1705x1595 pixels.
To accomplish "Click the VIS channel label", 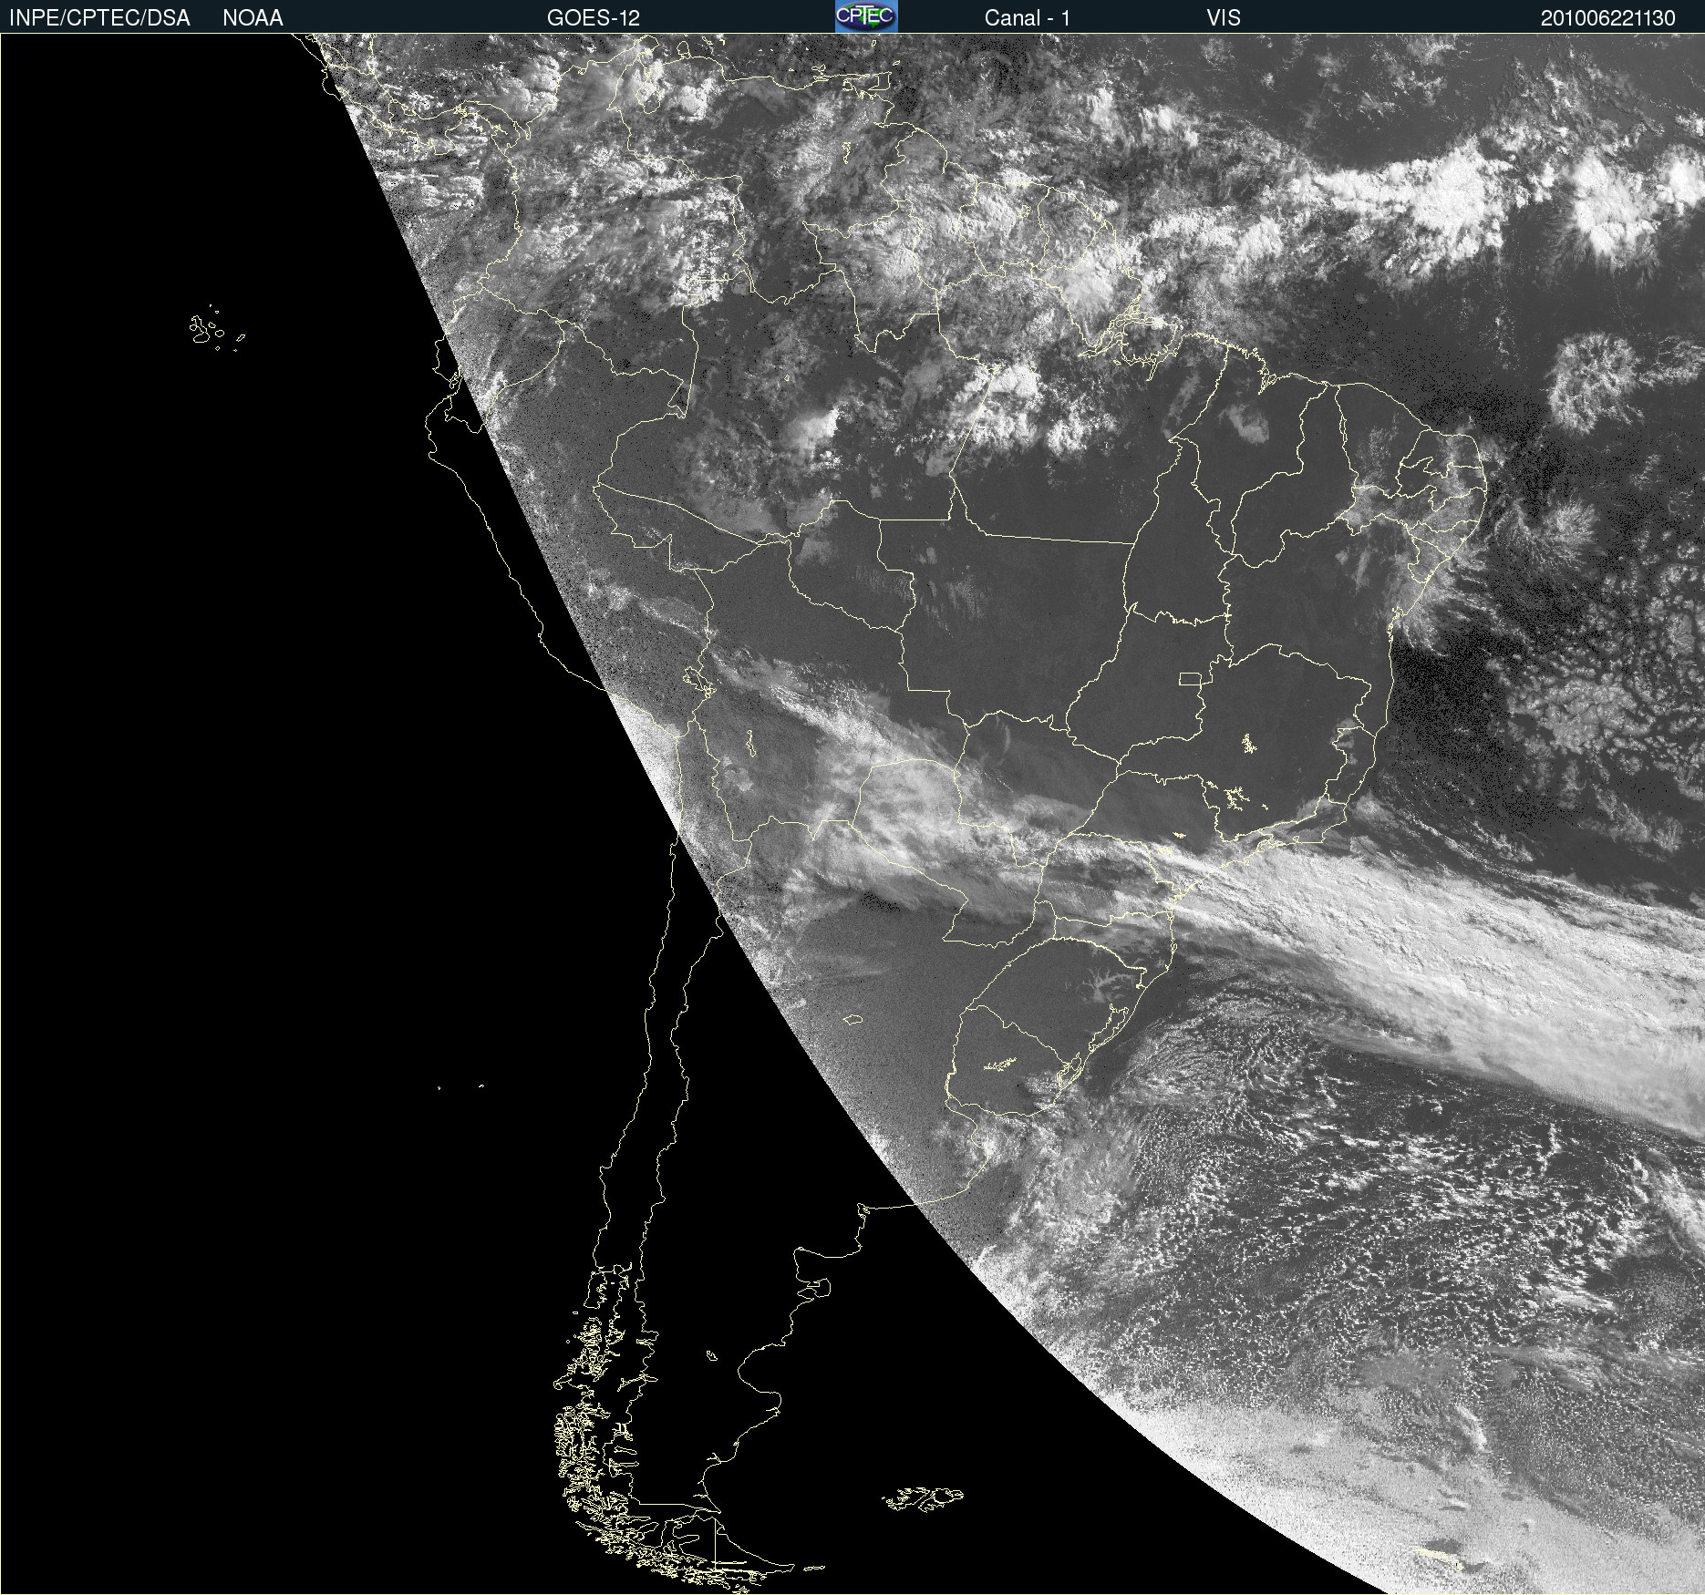I will (x=1224, y=18).
